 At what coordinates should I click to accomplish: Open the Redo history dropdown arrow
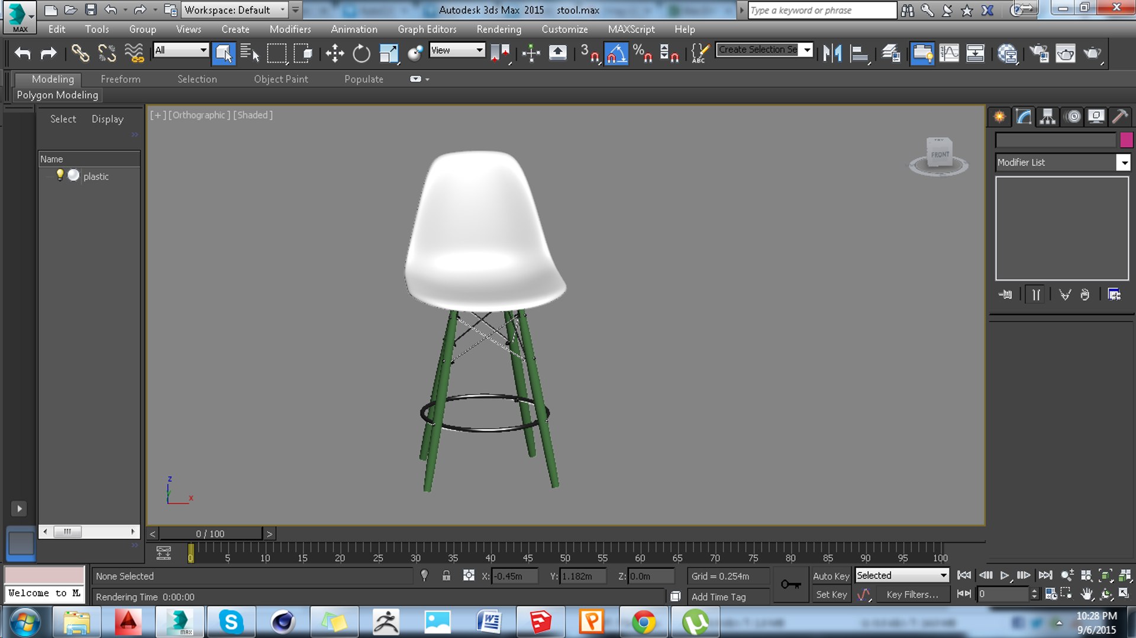click(155, 10)
